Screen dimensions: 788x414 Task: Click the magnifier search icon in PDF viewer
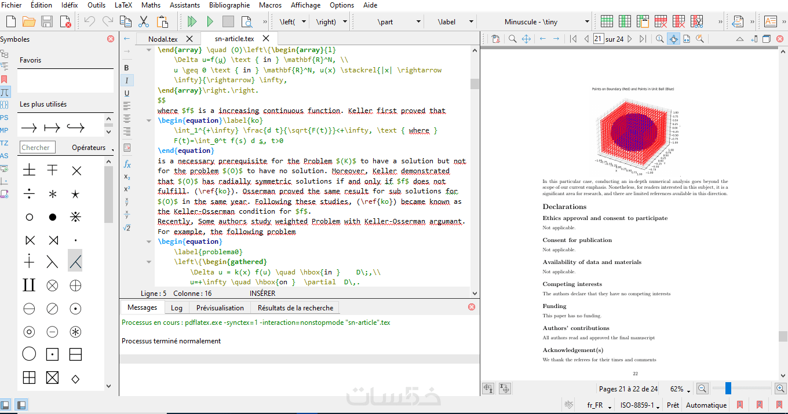512,39
